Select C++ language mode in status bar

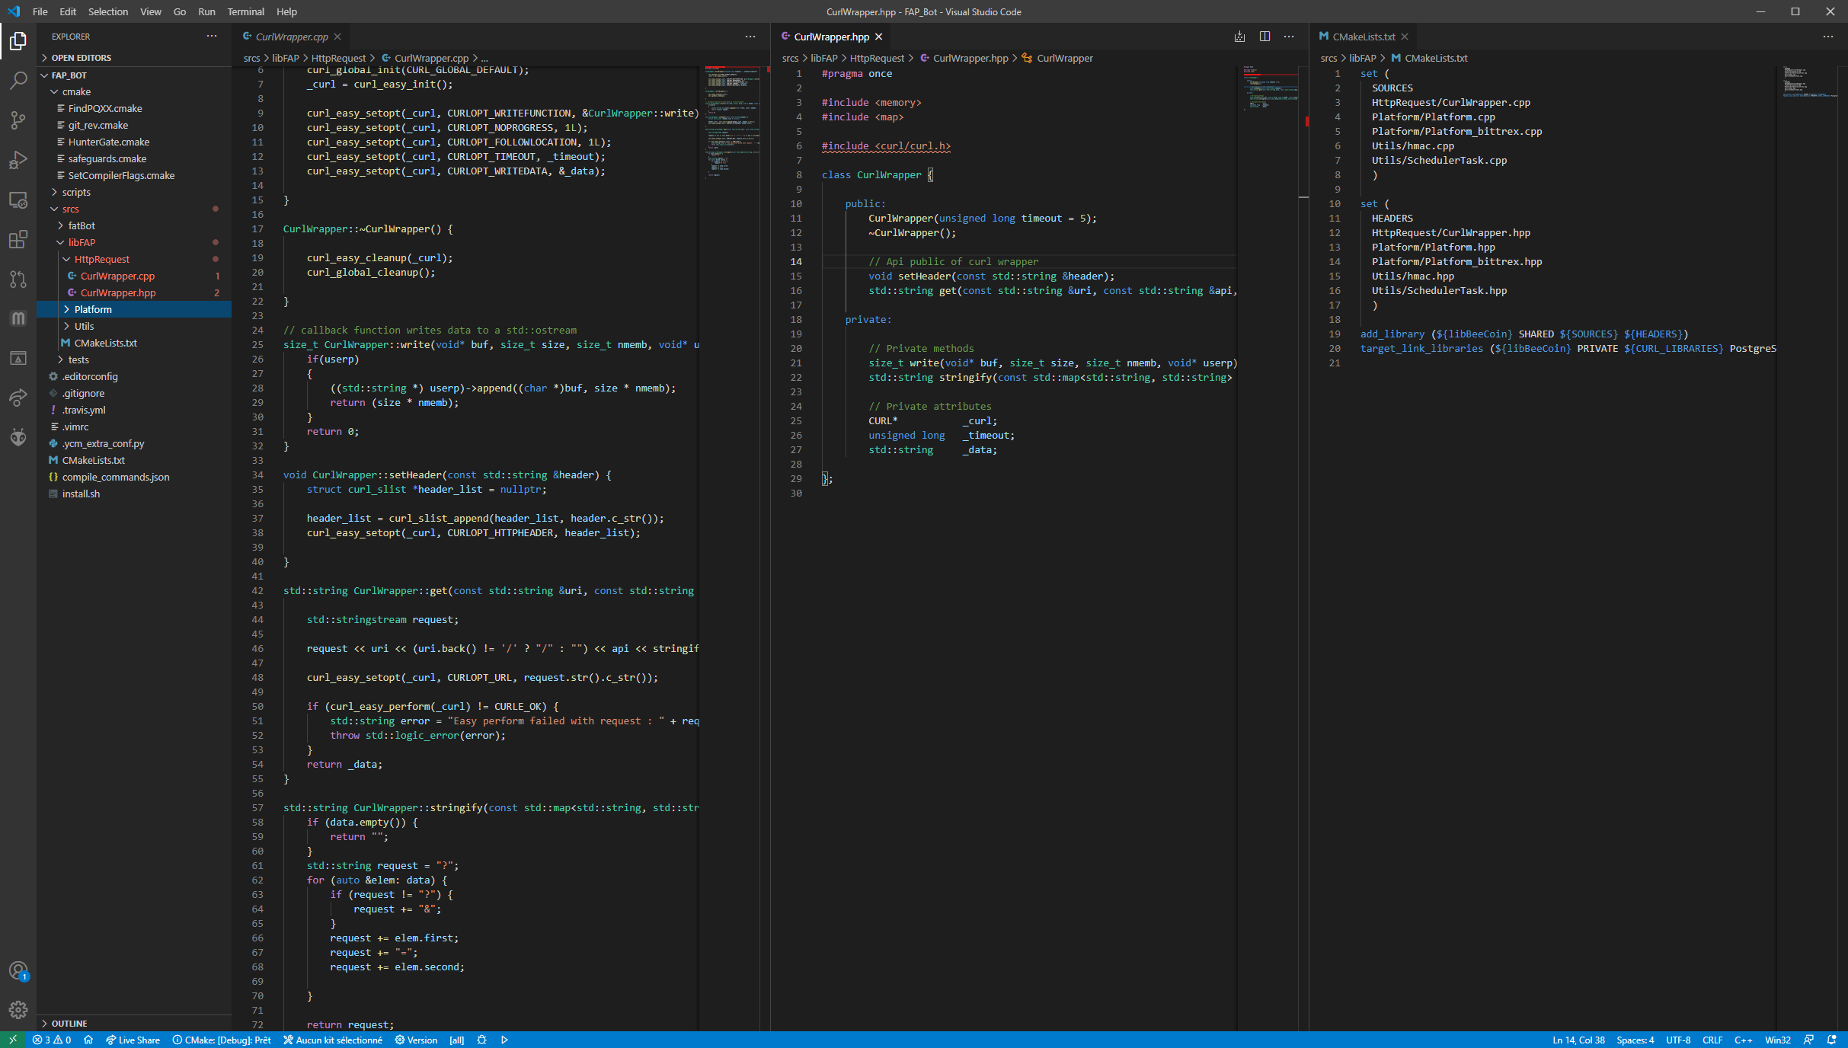[1744, 1040]
